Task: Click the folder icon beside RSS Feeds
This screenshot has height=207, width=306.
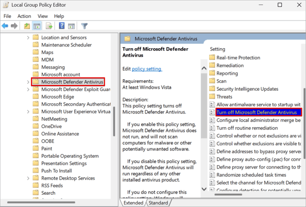Action: [x=36, y=185]
